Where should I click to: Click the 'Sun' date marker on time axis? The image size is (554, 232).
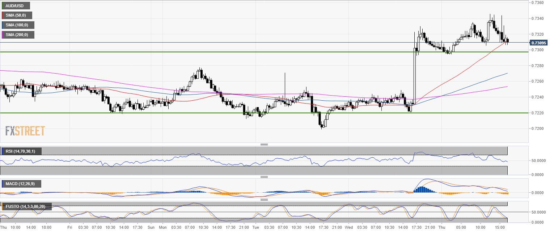tap(151, 228)
